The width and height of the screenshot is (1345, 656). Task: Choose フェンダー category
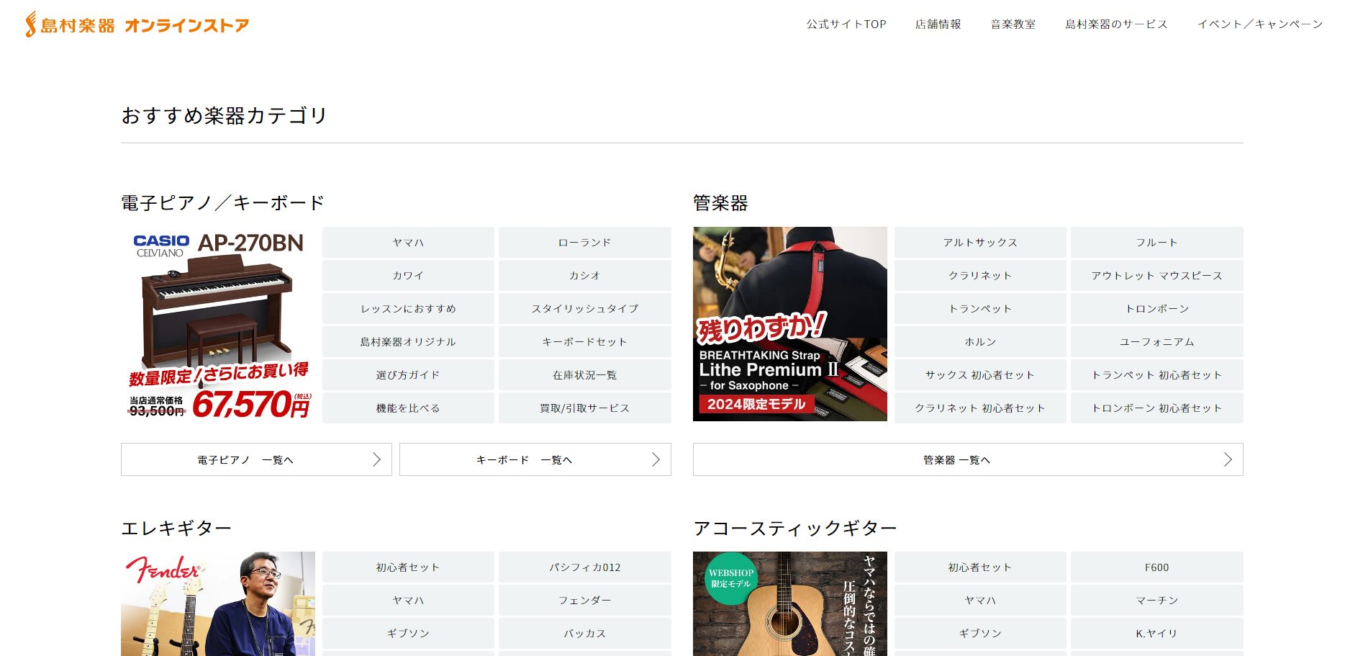click(x=585, y=601)
